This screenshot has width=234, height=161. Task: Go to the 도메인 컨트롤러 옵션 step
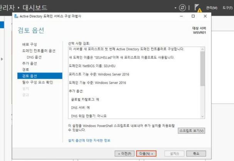click(39, 51)
